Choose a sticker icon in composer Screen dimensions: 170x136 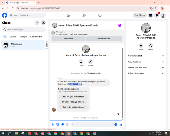point(63,125)
